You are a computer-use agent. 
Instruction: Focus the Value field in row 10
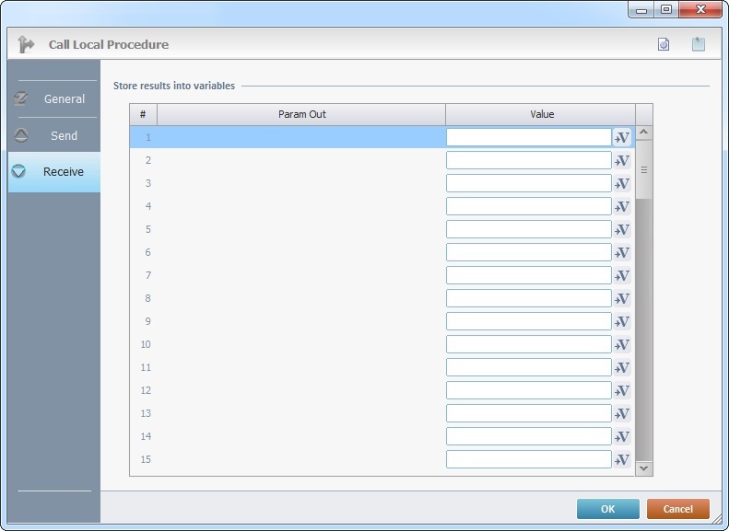[528, 344]
